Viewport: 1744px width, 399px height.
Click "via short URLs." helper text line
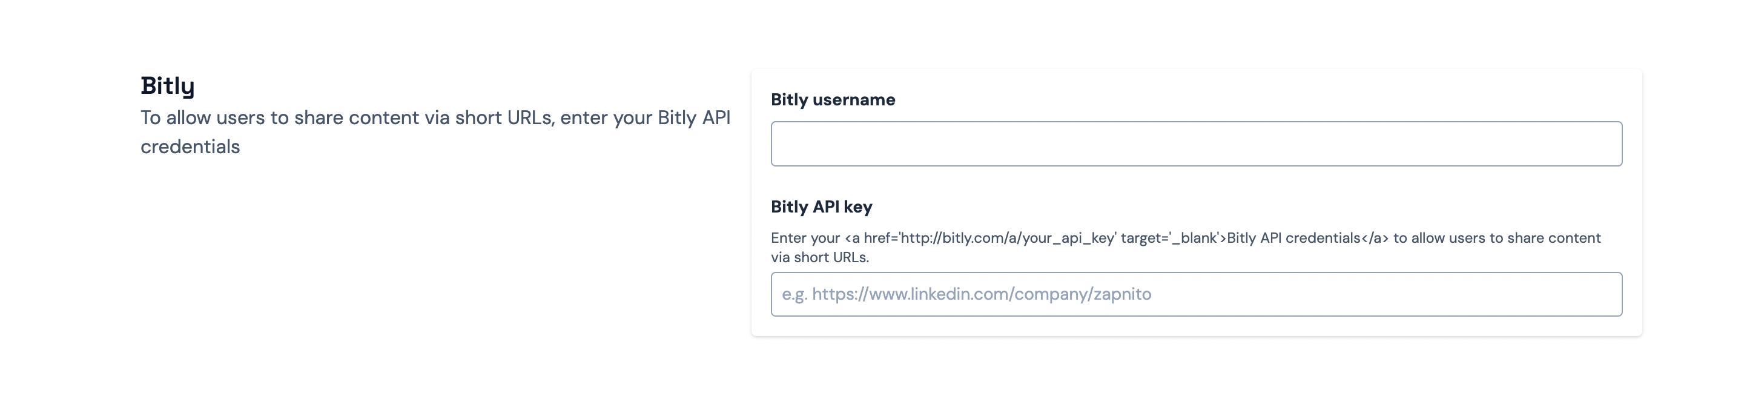[x=820, y=257]
